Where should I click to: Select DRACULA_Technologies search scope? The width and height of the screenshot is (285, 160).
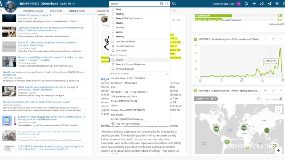140,83
